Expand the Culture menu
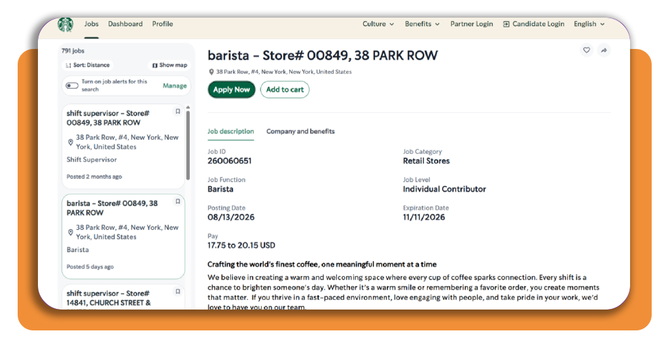 (378, 24)
